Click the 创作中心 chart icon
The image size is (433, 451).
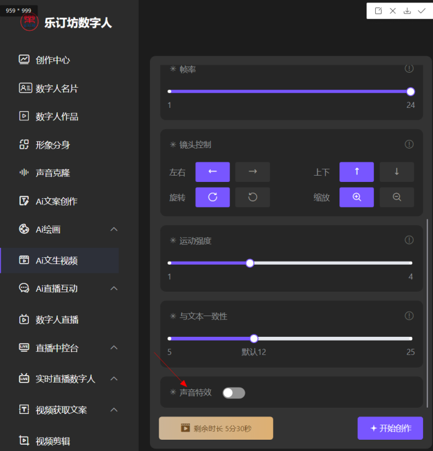click(x=24, y=60)
